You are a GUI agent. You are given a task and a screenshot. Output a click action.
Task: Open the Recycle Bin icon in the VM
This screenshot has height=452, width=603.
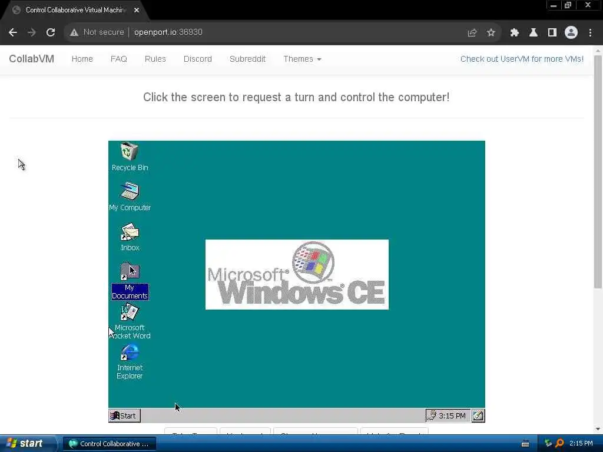tap(130, 157)
